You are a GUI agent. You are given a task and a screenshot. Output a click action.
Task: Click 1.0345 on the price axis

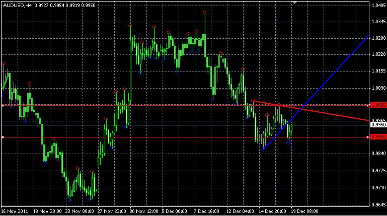point(378,22)
